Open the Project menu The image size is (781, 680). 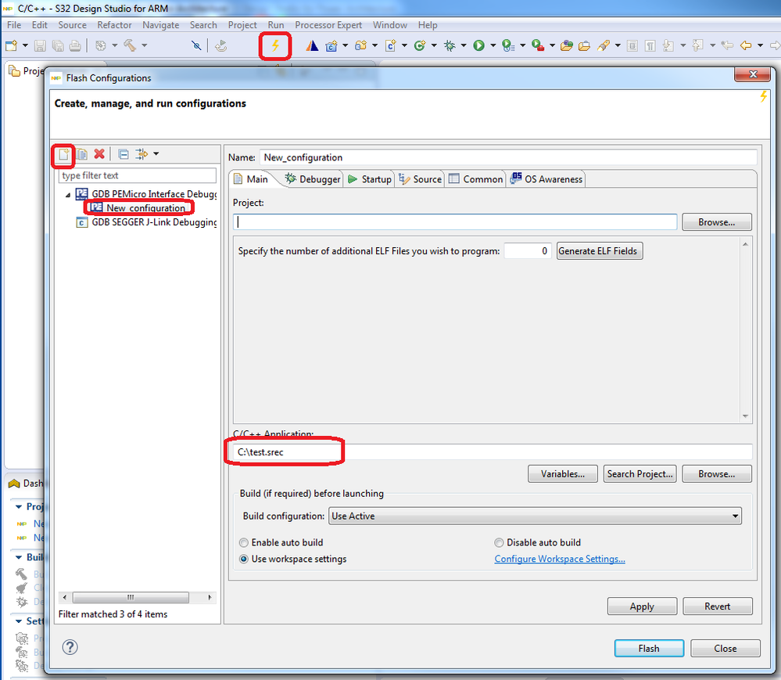(x=242, y=25)
